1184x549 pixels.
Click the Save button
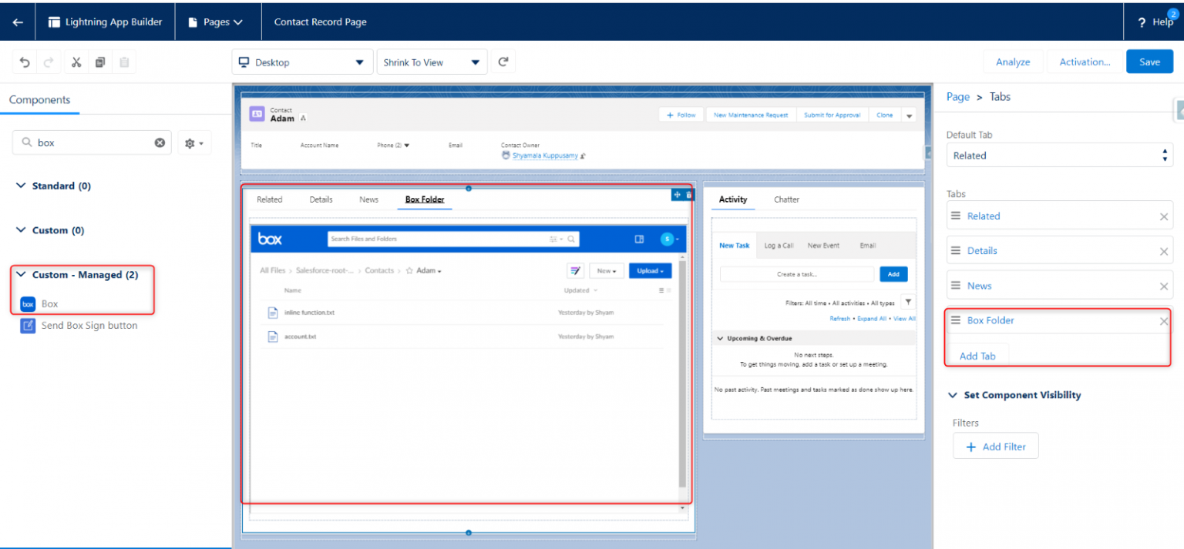coord(1149,62)
